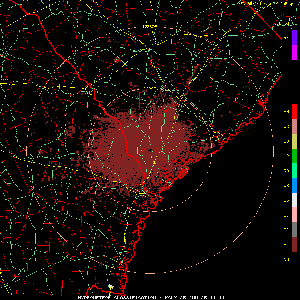Select the GR pink legend swatch
Image resolution: width=300 pixels, height=300 pixels.
[294, 126]
